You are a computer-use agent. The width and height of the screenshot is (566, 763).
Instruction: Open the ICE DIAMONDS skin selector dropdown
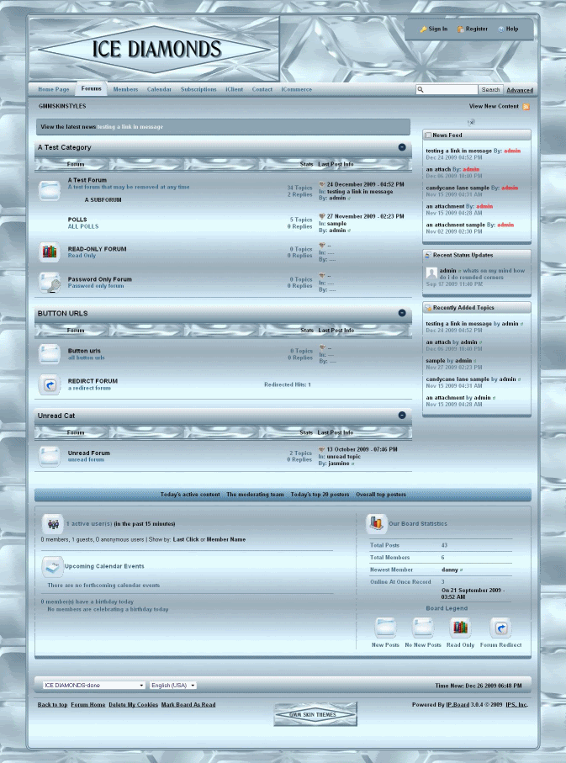point(93,686)
